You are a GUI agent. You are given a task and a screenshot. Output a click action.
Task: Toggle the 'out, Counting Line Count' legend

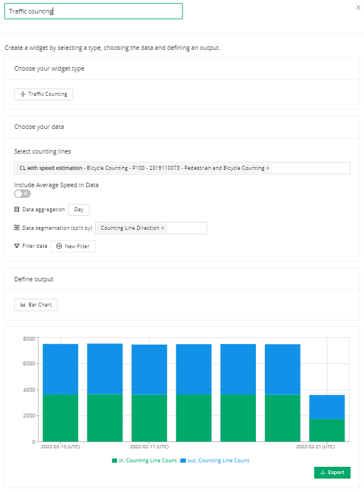[x=215, y=460]
